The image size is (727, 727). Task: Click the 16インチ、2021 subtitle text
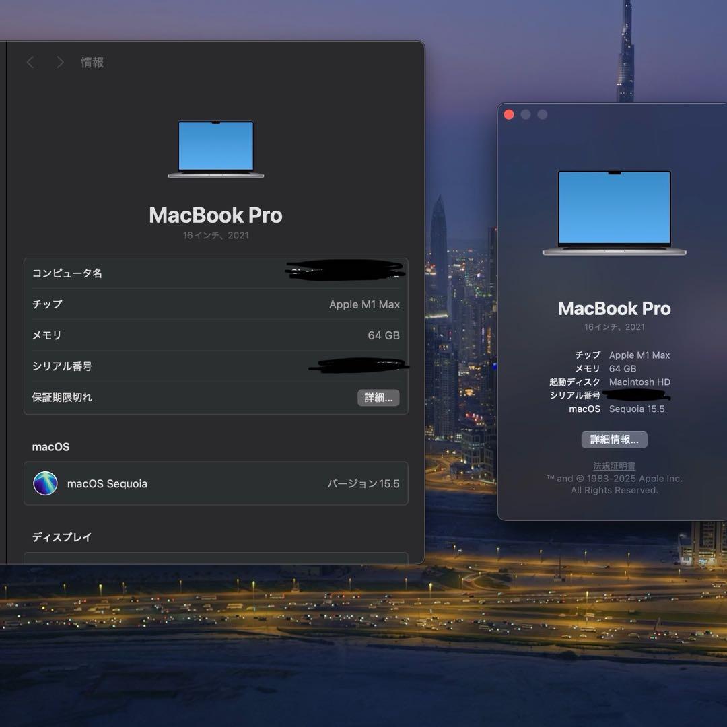(215, 235)
